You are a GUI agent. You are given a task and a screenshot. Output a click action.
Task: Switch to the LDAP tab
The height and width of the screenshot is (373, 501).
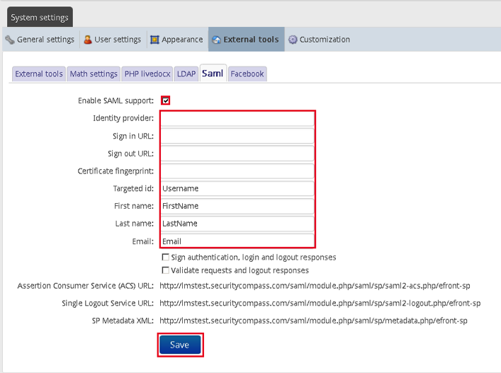[x=186, y=74]
